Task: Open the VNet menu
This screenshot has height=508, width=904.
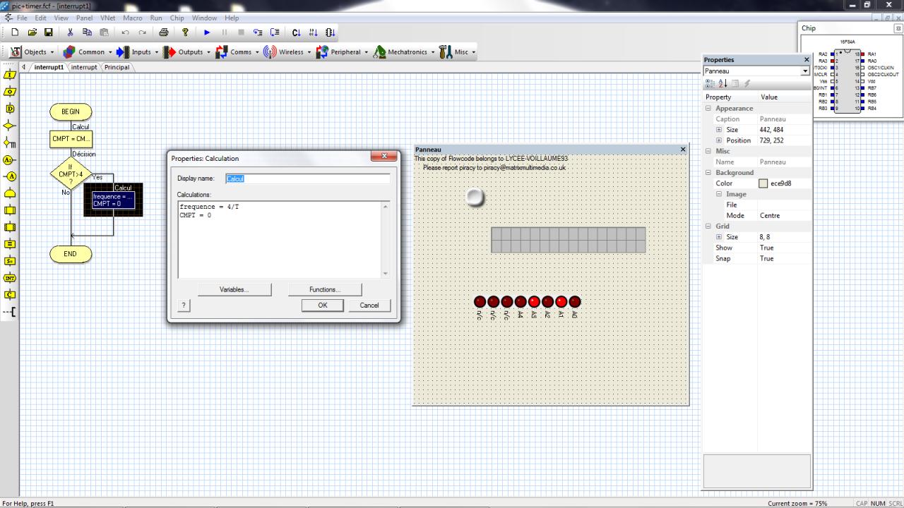Action: point(107,18)
